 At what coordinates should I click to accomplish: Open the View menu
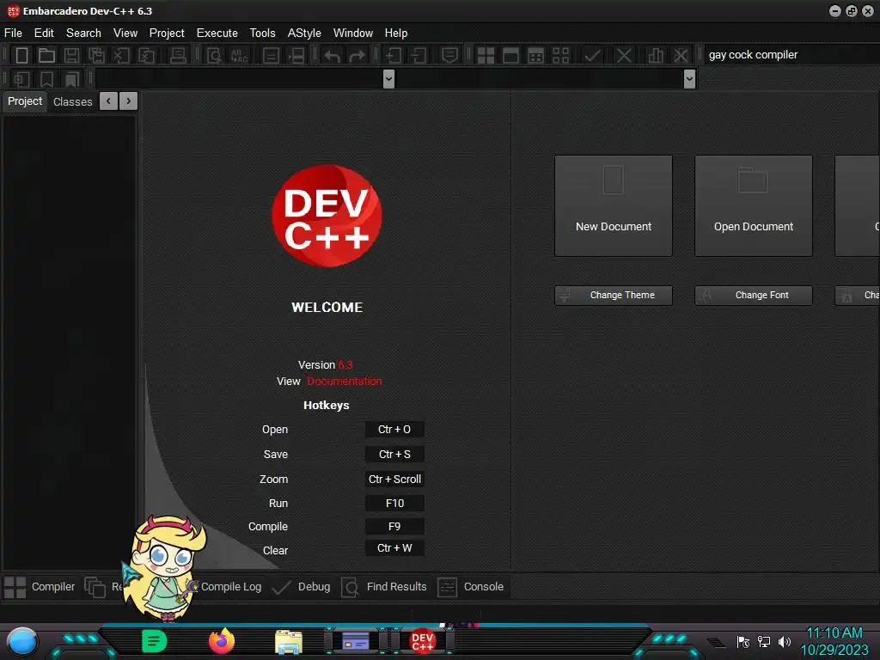[125, 34]
